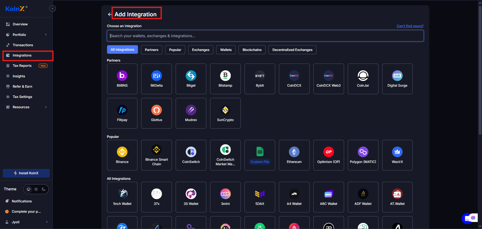Click the Can't find yours link
The height and width of the screenshot is (229, 482).
410,26
